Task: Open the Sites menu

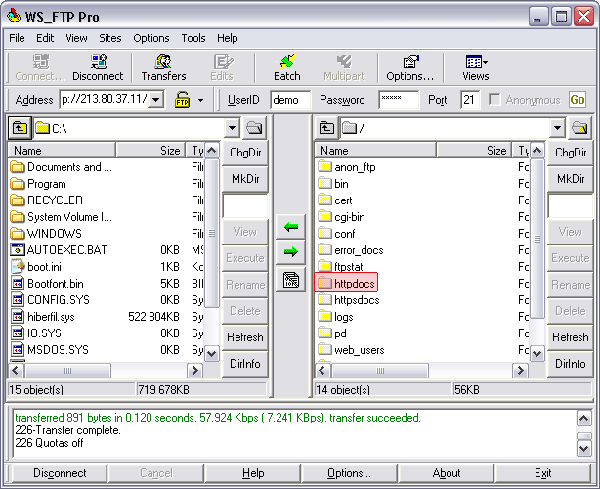Action: click(110, 38)
